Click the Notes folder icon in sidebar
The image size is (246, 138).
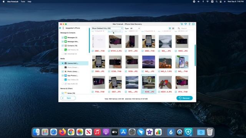[x=66, y=93]
